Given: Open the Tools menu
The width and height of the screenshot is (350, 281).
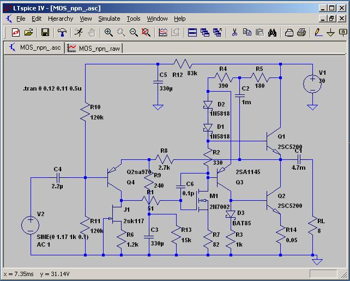Looking at the screenshot, I should click(x=134, y=19).
